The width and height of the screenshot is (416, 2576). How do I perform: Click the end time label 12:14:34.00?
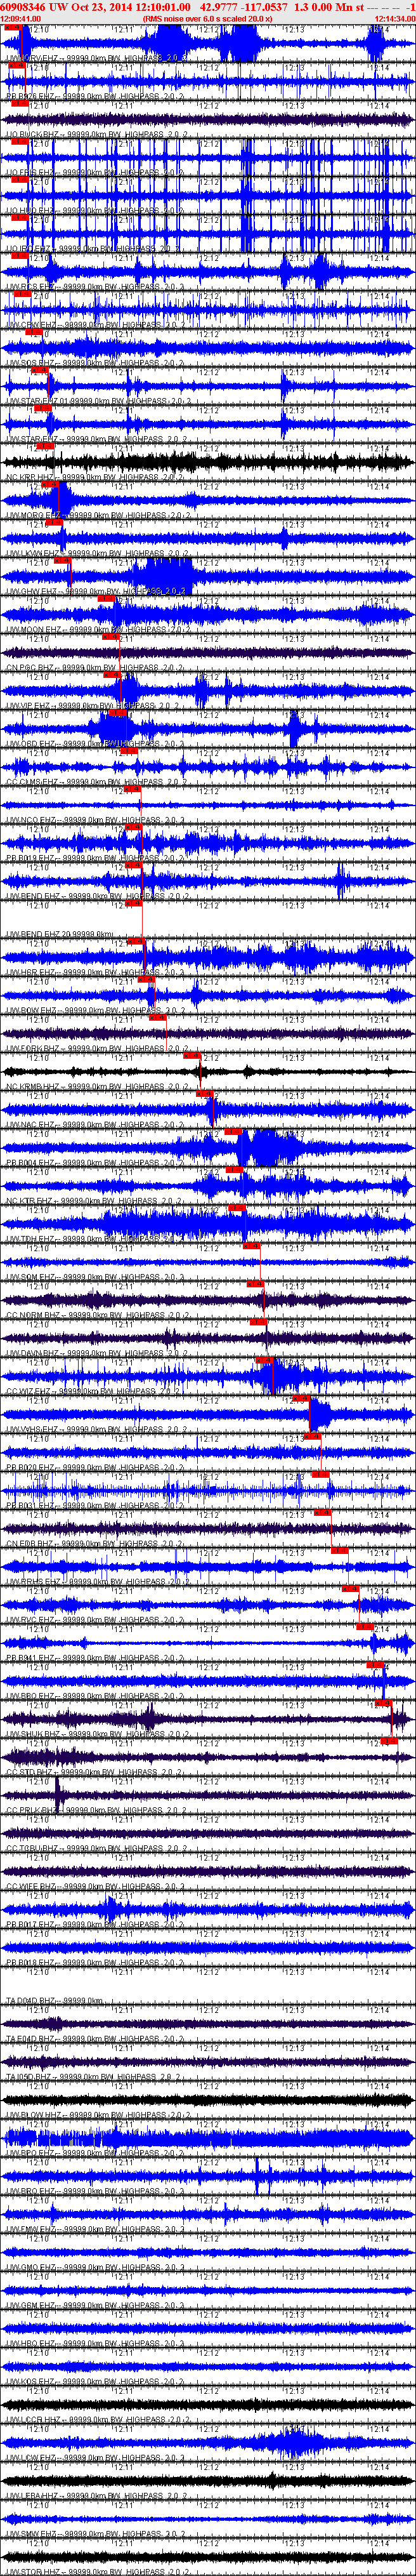tap(394, 18)
